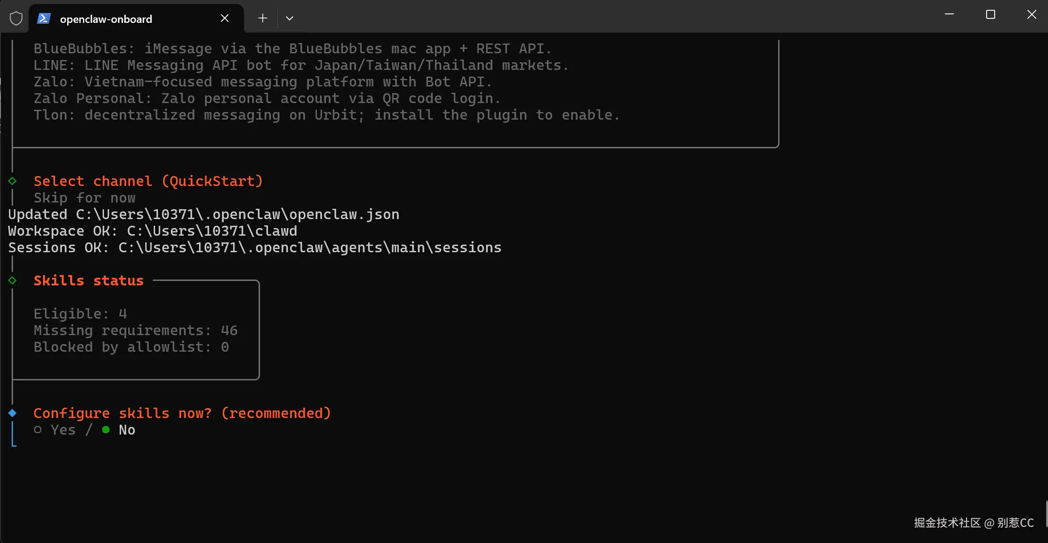Click the "Configure skills now?" prompt
Screen dimensions: 1048x543
tap(182, 413)
